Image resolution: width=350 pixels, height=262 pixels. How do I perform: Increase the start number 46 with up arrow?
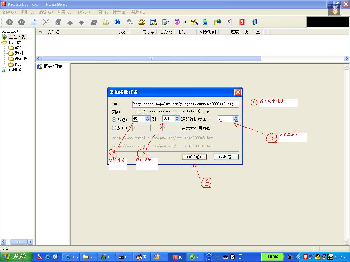click(x=147, y=117)
